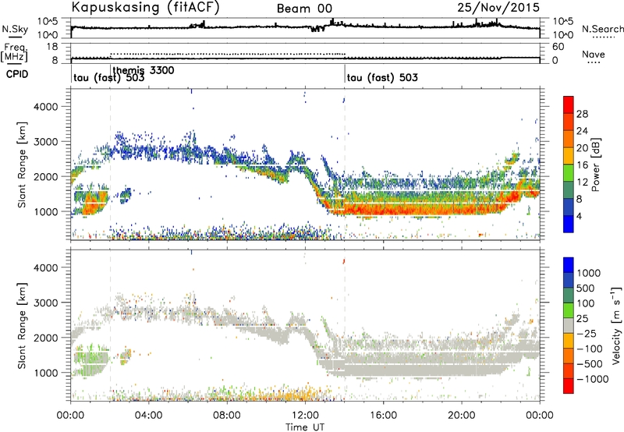Pick the red bottom Velocity colorbar segment

pyautogui.click(x=569, y=386)
